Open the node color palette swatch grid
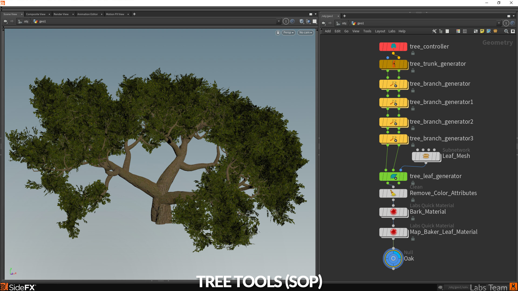 pos(458,31)
